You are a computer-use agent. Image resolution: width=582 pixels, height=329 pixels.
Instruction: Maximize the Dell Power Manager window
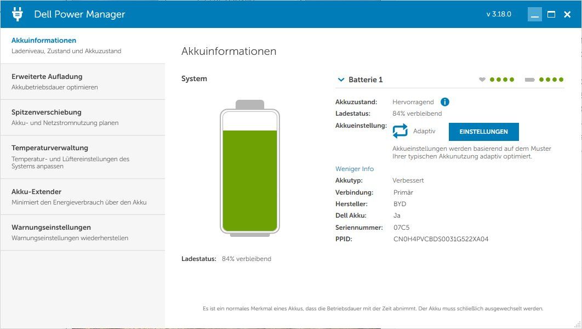[x=551, y=14]
